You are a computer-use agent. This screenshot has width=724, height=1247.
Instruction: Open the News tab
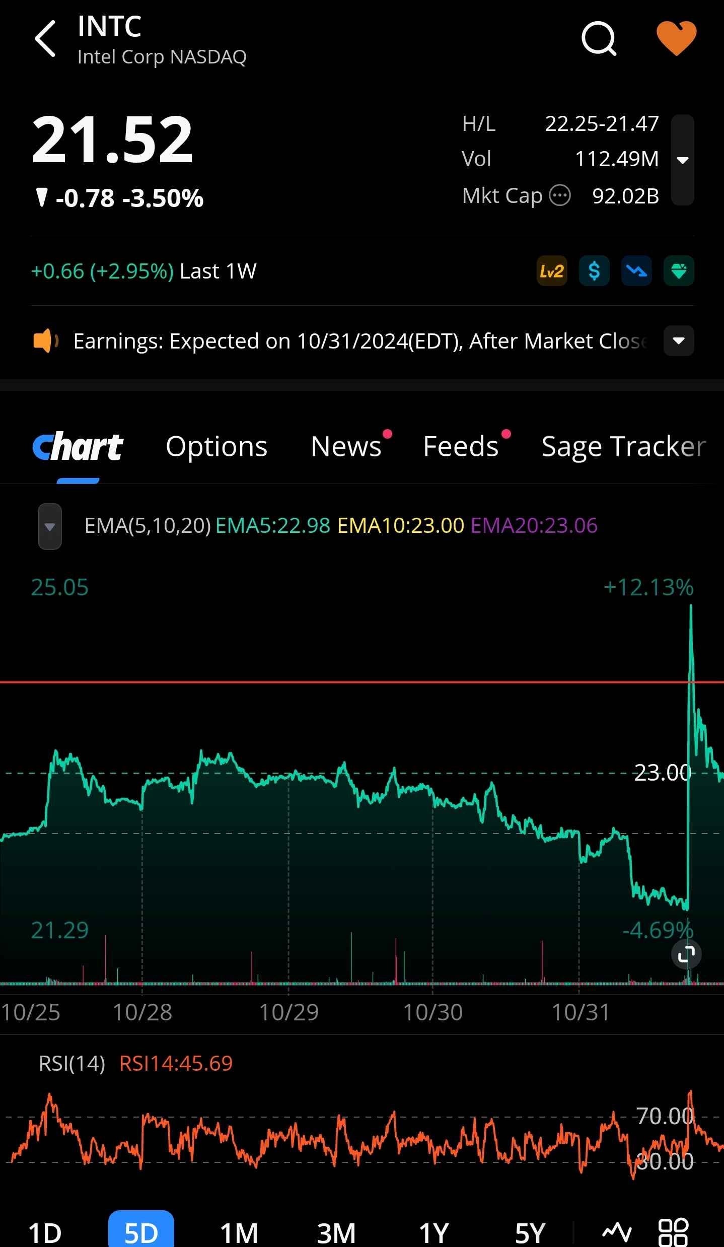click(x=346, y=447)
